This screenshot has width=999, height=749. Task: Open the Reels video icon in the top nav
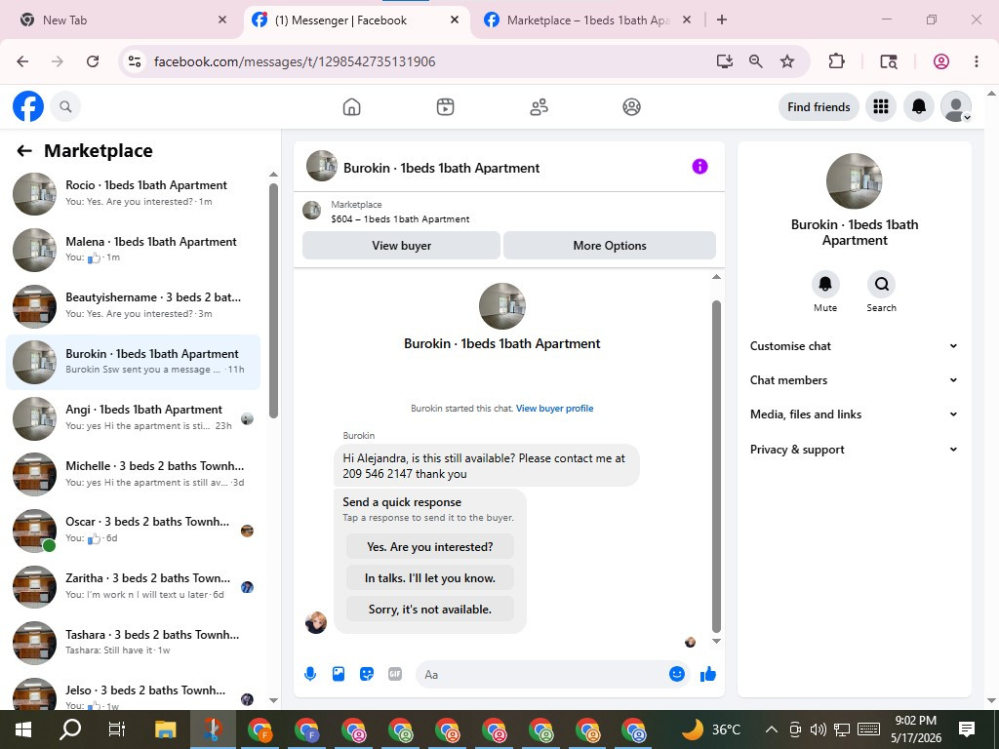(445, 107)
